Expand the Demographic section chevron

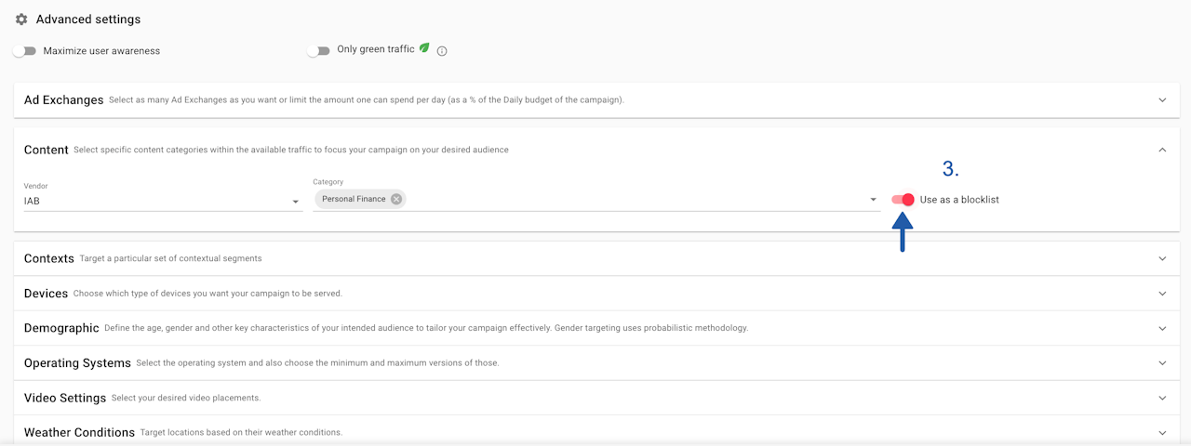point(1162,328)
